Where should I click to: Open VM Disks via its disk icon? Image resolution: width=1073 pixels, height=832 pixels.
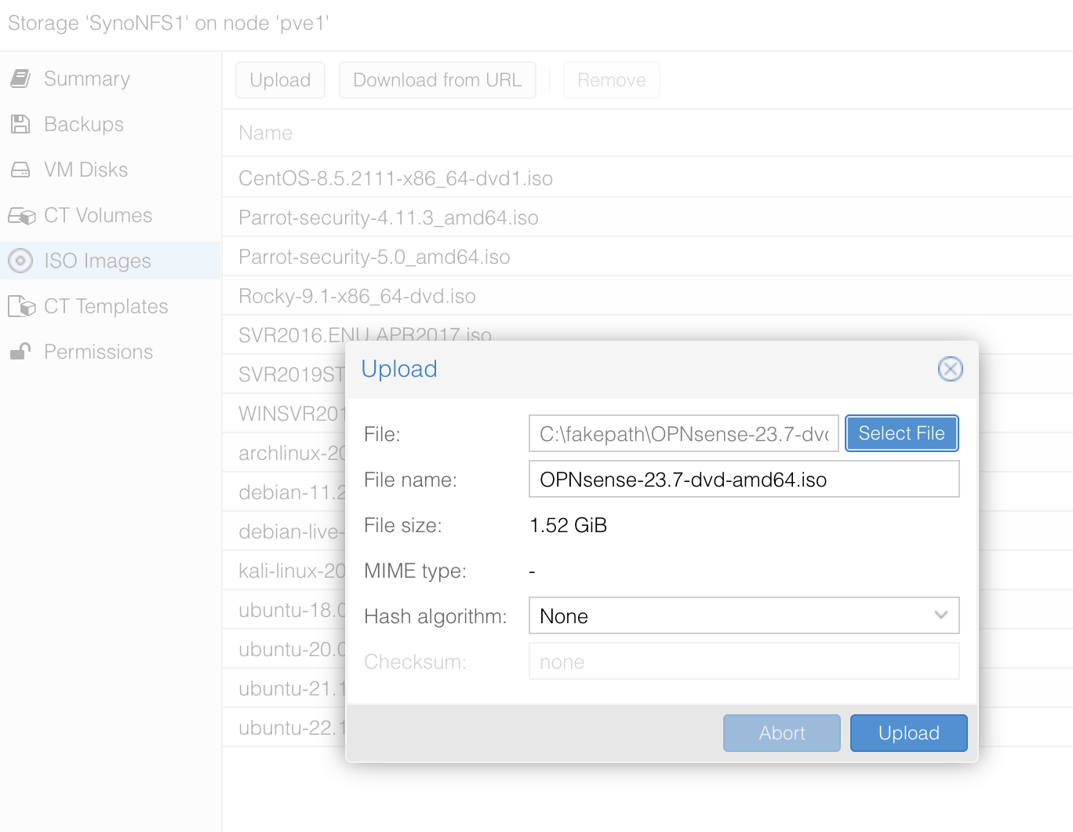20,170
